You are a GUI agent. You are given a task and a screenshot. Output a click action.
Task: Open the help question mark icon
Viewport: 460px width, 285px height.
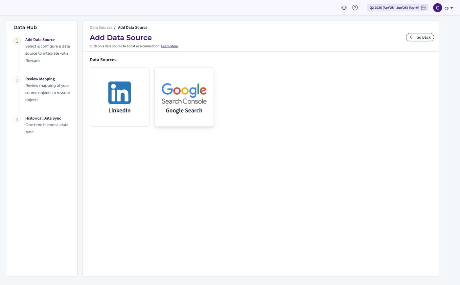355,8
